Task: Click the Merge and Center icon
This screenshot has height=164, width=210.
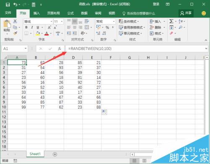Action: coord(87,27)
